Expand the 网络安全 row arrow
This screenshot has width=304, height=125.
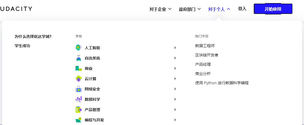coord(175,89)
